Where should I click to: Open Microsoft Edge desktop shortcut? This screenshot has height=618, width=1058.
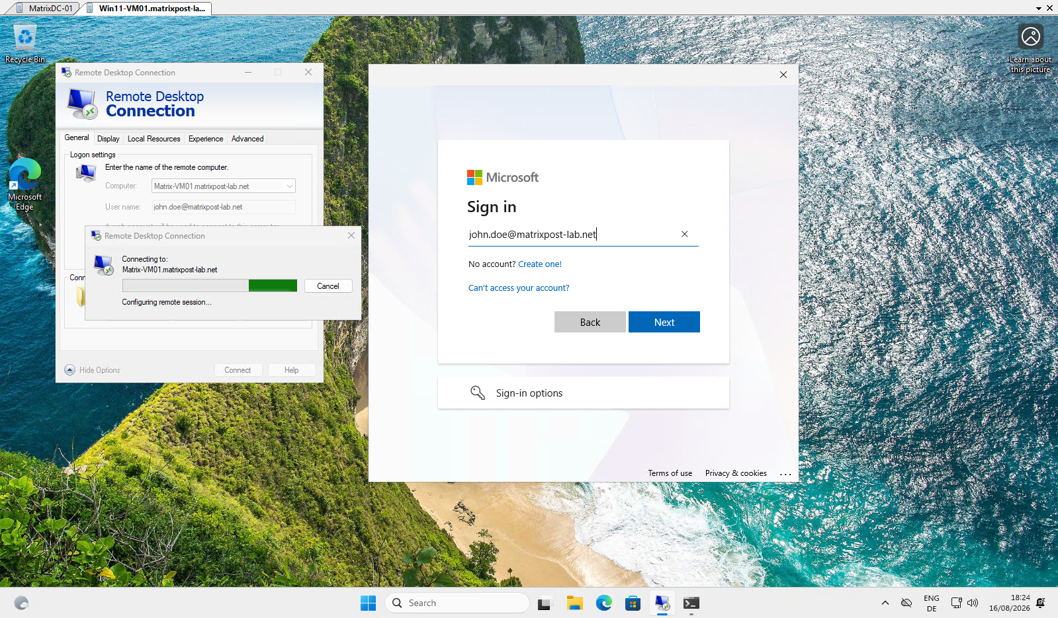pos(24,184)
